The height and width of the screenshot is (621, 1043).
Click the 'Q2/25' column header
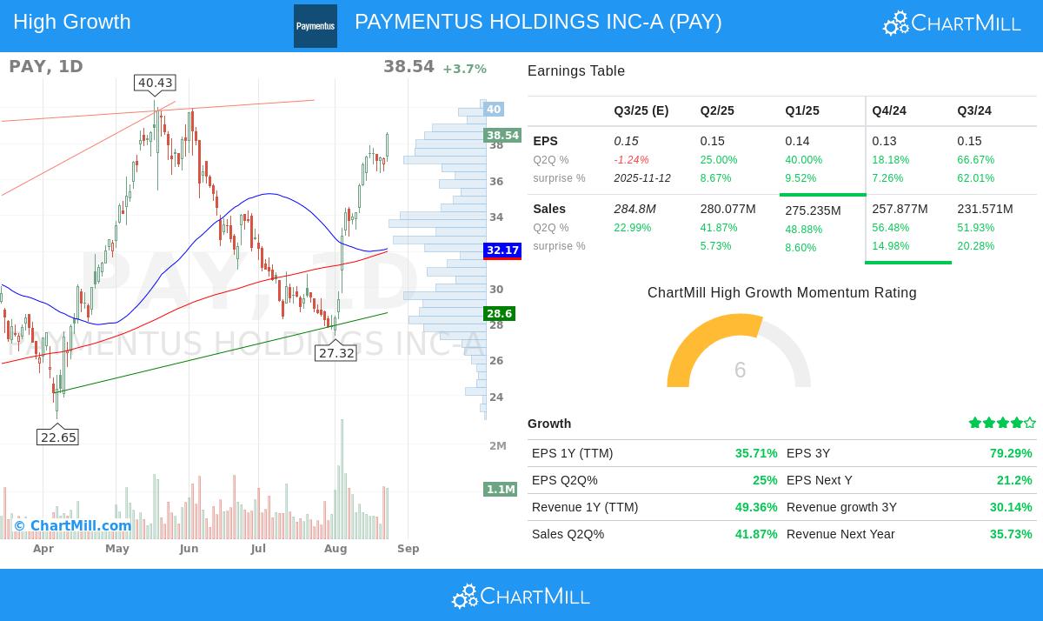717,110
